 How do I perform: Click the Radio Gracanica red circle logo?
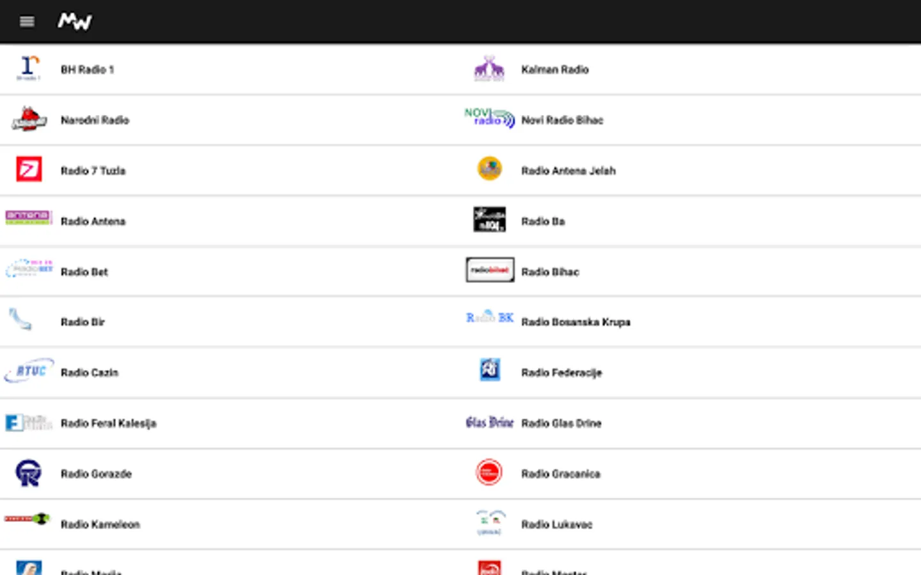[489, 473]
